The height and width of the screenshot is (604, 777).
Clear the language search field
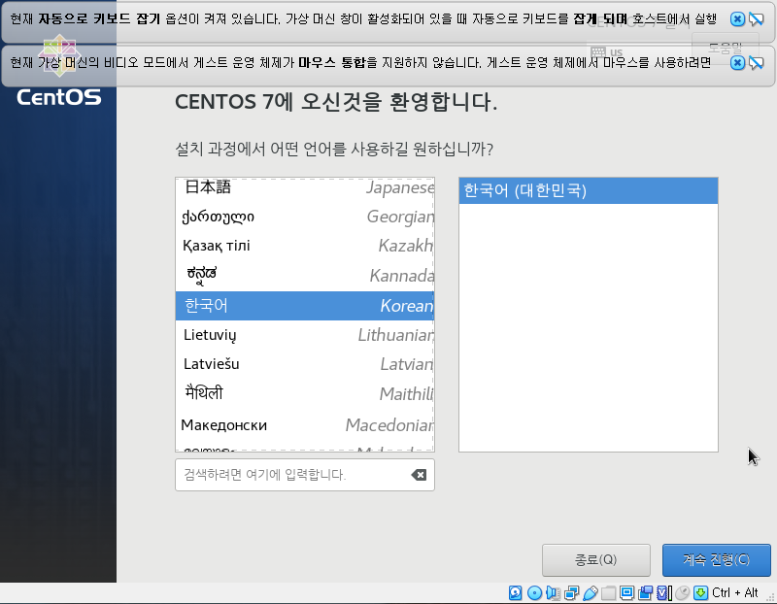pyautogui.click(x=419, y=475)
